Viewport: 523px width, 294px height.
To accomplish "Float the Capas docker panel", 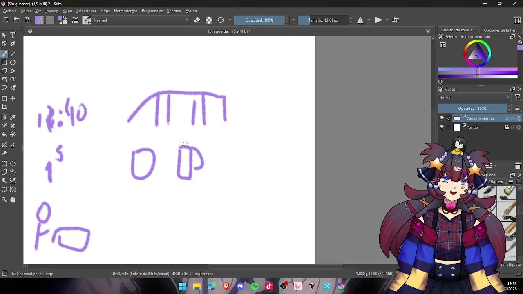I will coord(512,89).
